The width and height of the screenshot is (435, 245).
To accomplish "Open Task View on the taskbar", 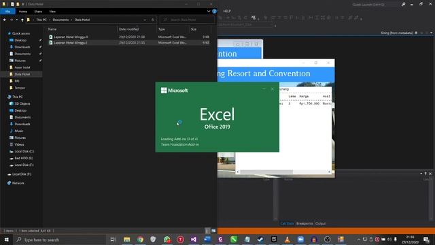I will tap(113, 240).
